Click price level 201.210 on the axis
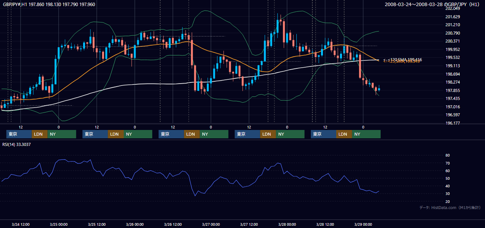The height and width of the screenshot is (228, 485). 453,25
